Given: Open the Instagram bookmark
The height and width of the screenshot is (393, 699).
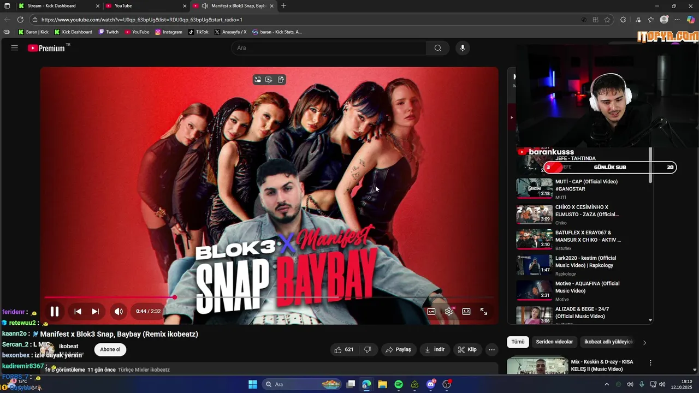Looking at the screenshot, I should point(169,32).
